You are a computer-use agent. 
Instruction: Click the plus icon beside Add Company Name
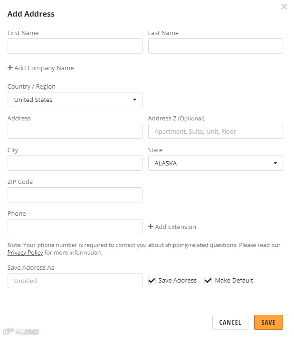coord(10,68)
